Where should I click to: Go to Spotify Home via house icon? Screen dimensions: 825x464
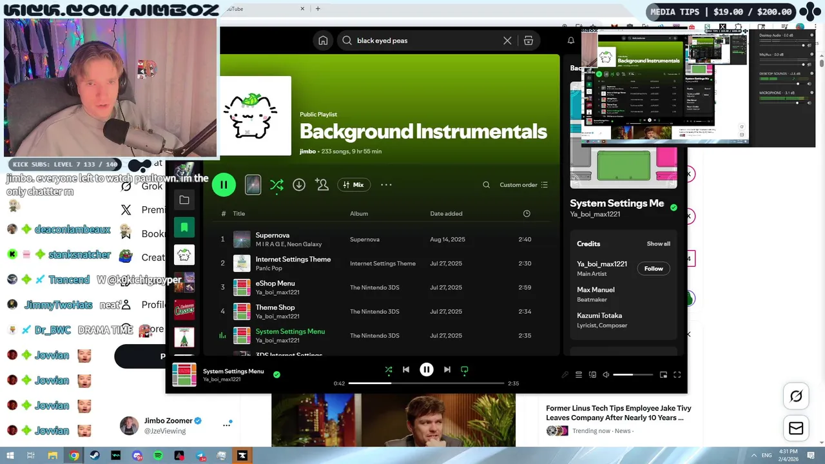[x=323, y=41]
